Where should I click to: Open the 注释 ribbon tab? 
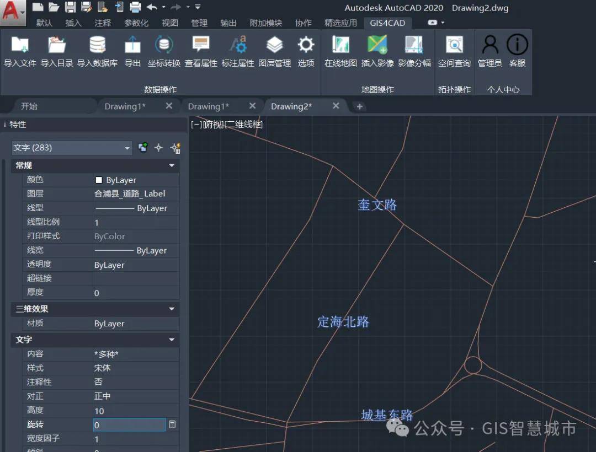pyautogui.click(x=103, y=23)
